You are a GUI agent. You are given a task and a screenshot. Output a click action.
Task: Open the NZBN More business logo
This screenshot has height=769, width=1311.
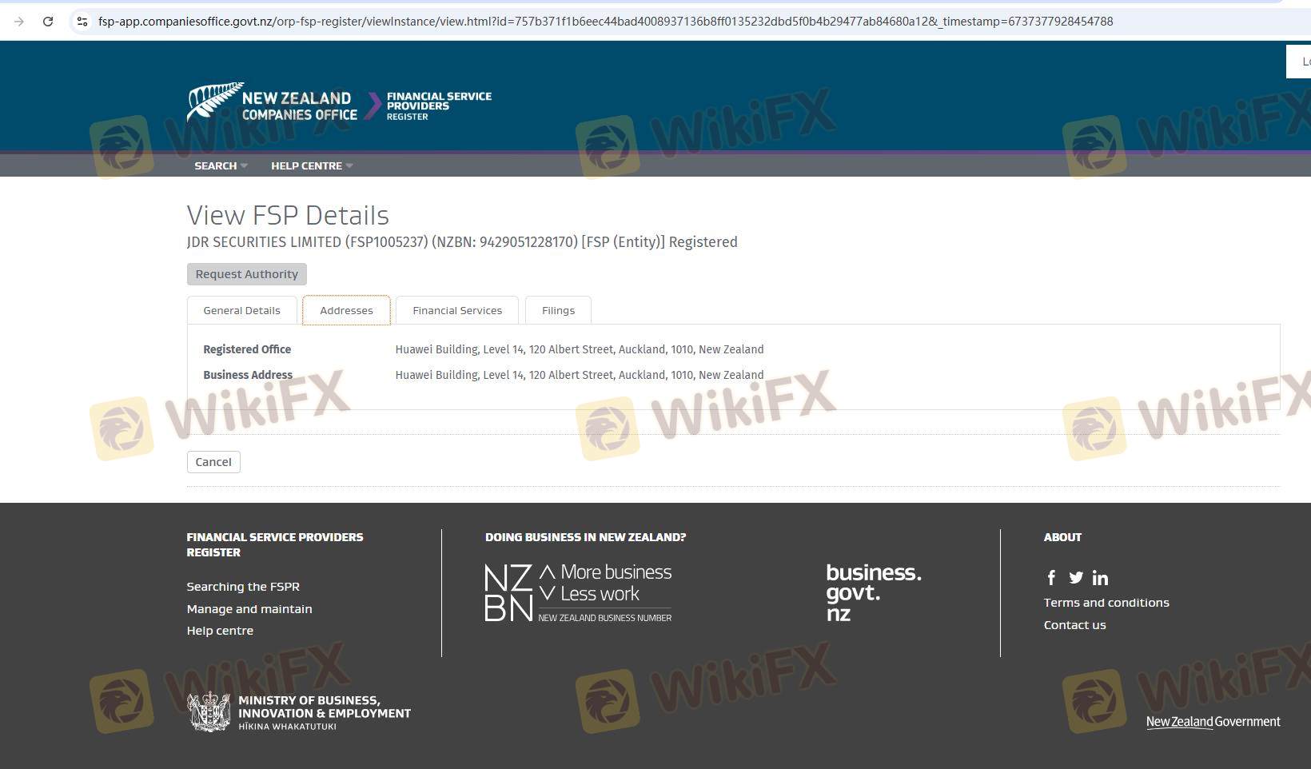coord(578,593)
